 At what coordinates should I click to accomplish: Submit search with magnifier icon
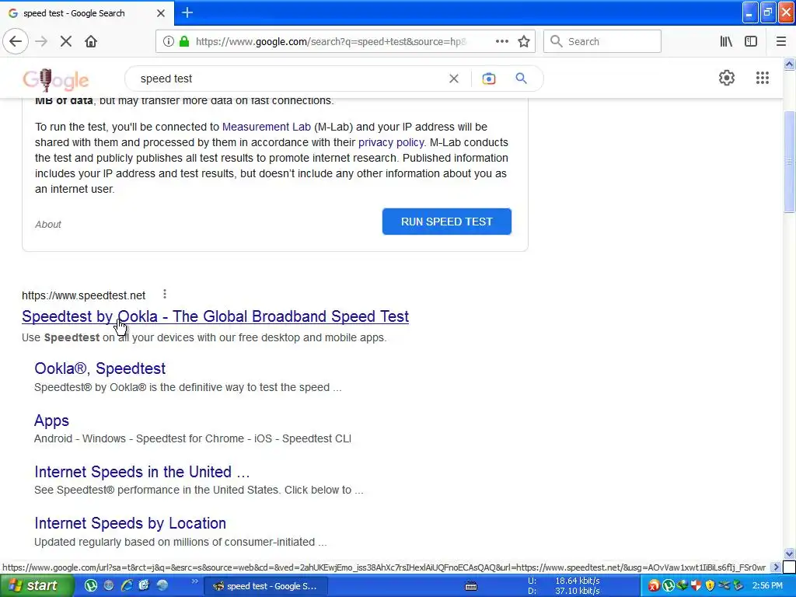pos(521,79)
